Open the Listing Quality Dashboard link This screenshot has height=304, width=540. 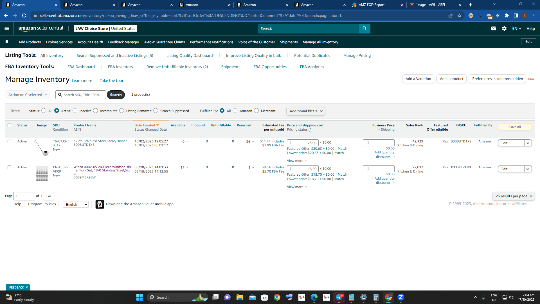coord(190,55)
